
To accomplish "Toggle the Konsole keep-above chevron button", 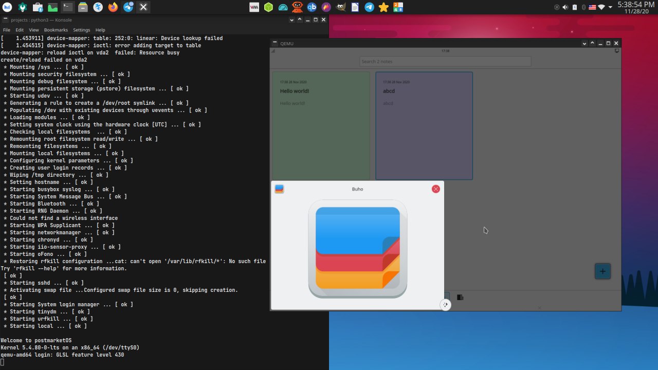I will pyautogui.click(x=300, y=20).
